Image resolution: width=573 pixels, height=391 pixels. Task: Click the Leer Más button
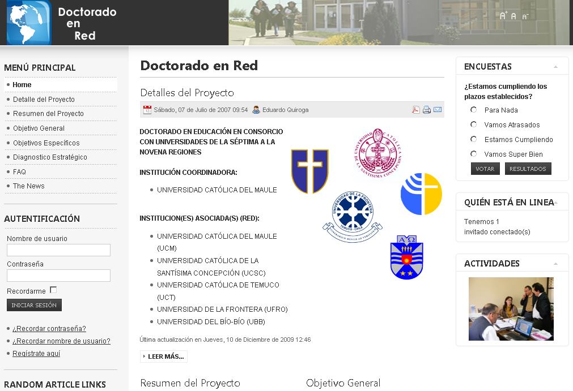[164, 356]
